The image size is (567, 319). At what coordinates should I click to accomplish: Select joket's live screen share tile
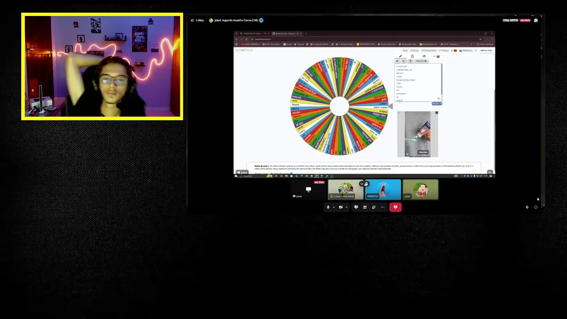pos(309,190)
